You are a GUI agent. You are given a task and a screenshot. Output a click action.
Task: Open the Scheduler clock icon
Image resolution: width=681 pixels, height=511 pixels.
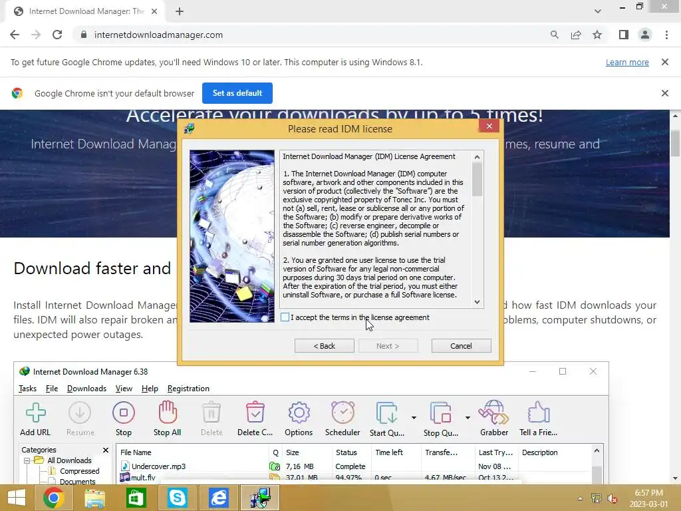[342, 413]
